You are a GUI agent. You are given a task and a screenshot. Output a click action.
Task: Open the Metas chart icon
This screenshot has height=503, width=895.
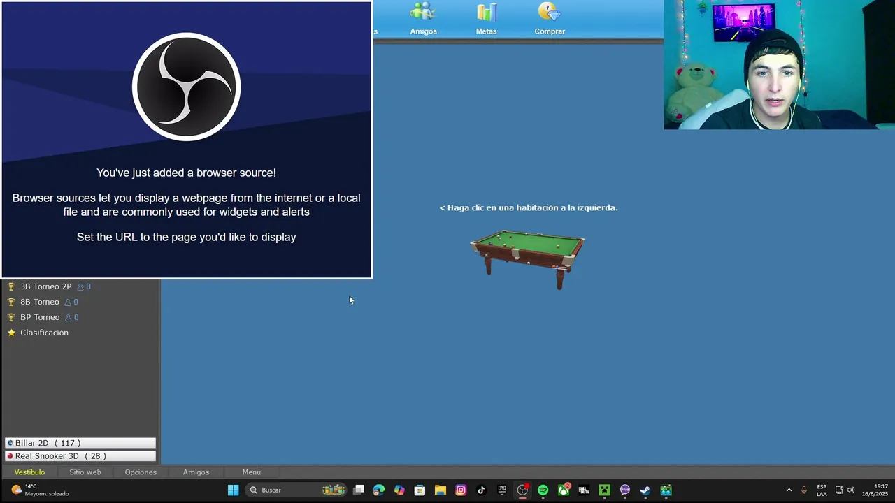click(x=486, y=18)
